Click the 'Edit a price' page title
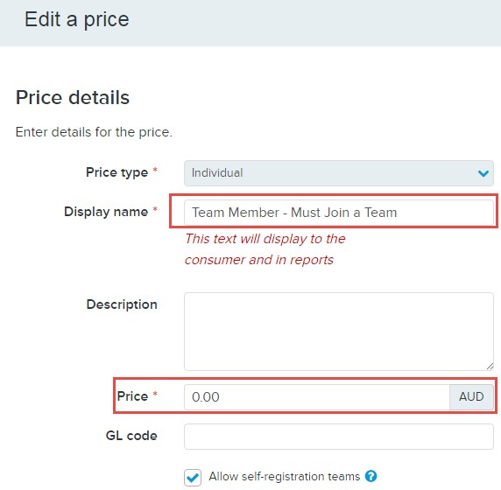501x490 pixels. [77, 20]
